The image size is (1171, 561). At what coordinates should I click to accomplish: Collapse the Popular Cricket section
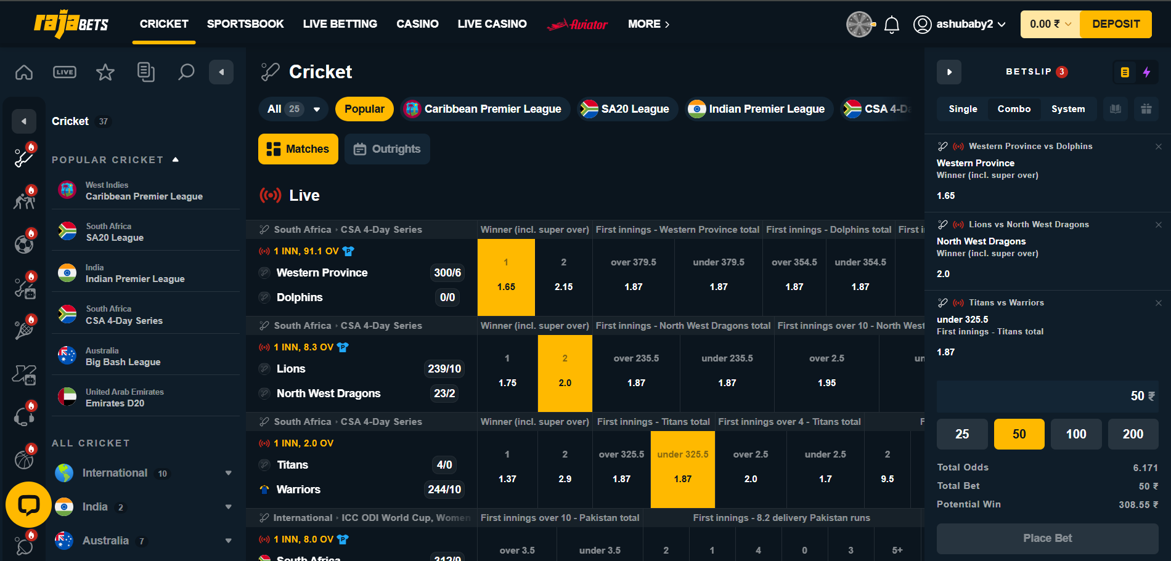click(176, 159)
